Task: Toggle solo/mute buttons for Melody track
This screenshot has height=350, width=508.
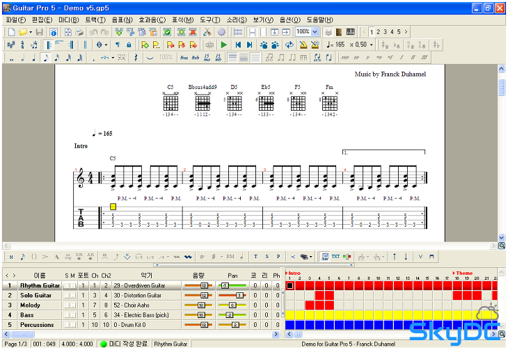Action: pyautogui.click(x=70, y=305)
